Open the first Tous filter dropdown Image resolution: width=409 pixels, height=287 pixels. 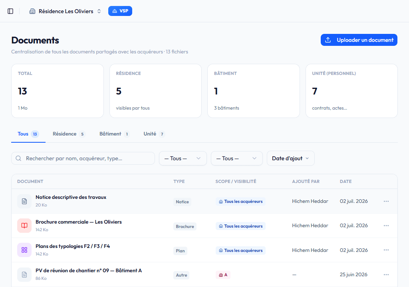(183, 158)
